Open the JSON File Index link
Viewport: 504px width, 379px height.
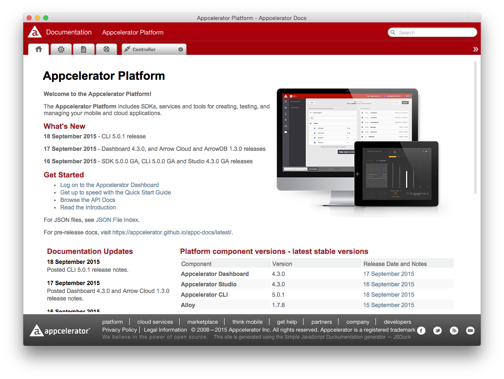click(x=117, y=220)
